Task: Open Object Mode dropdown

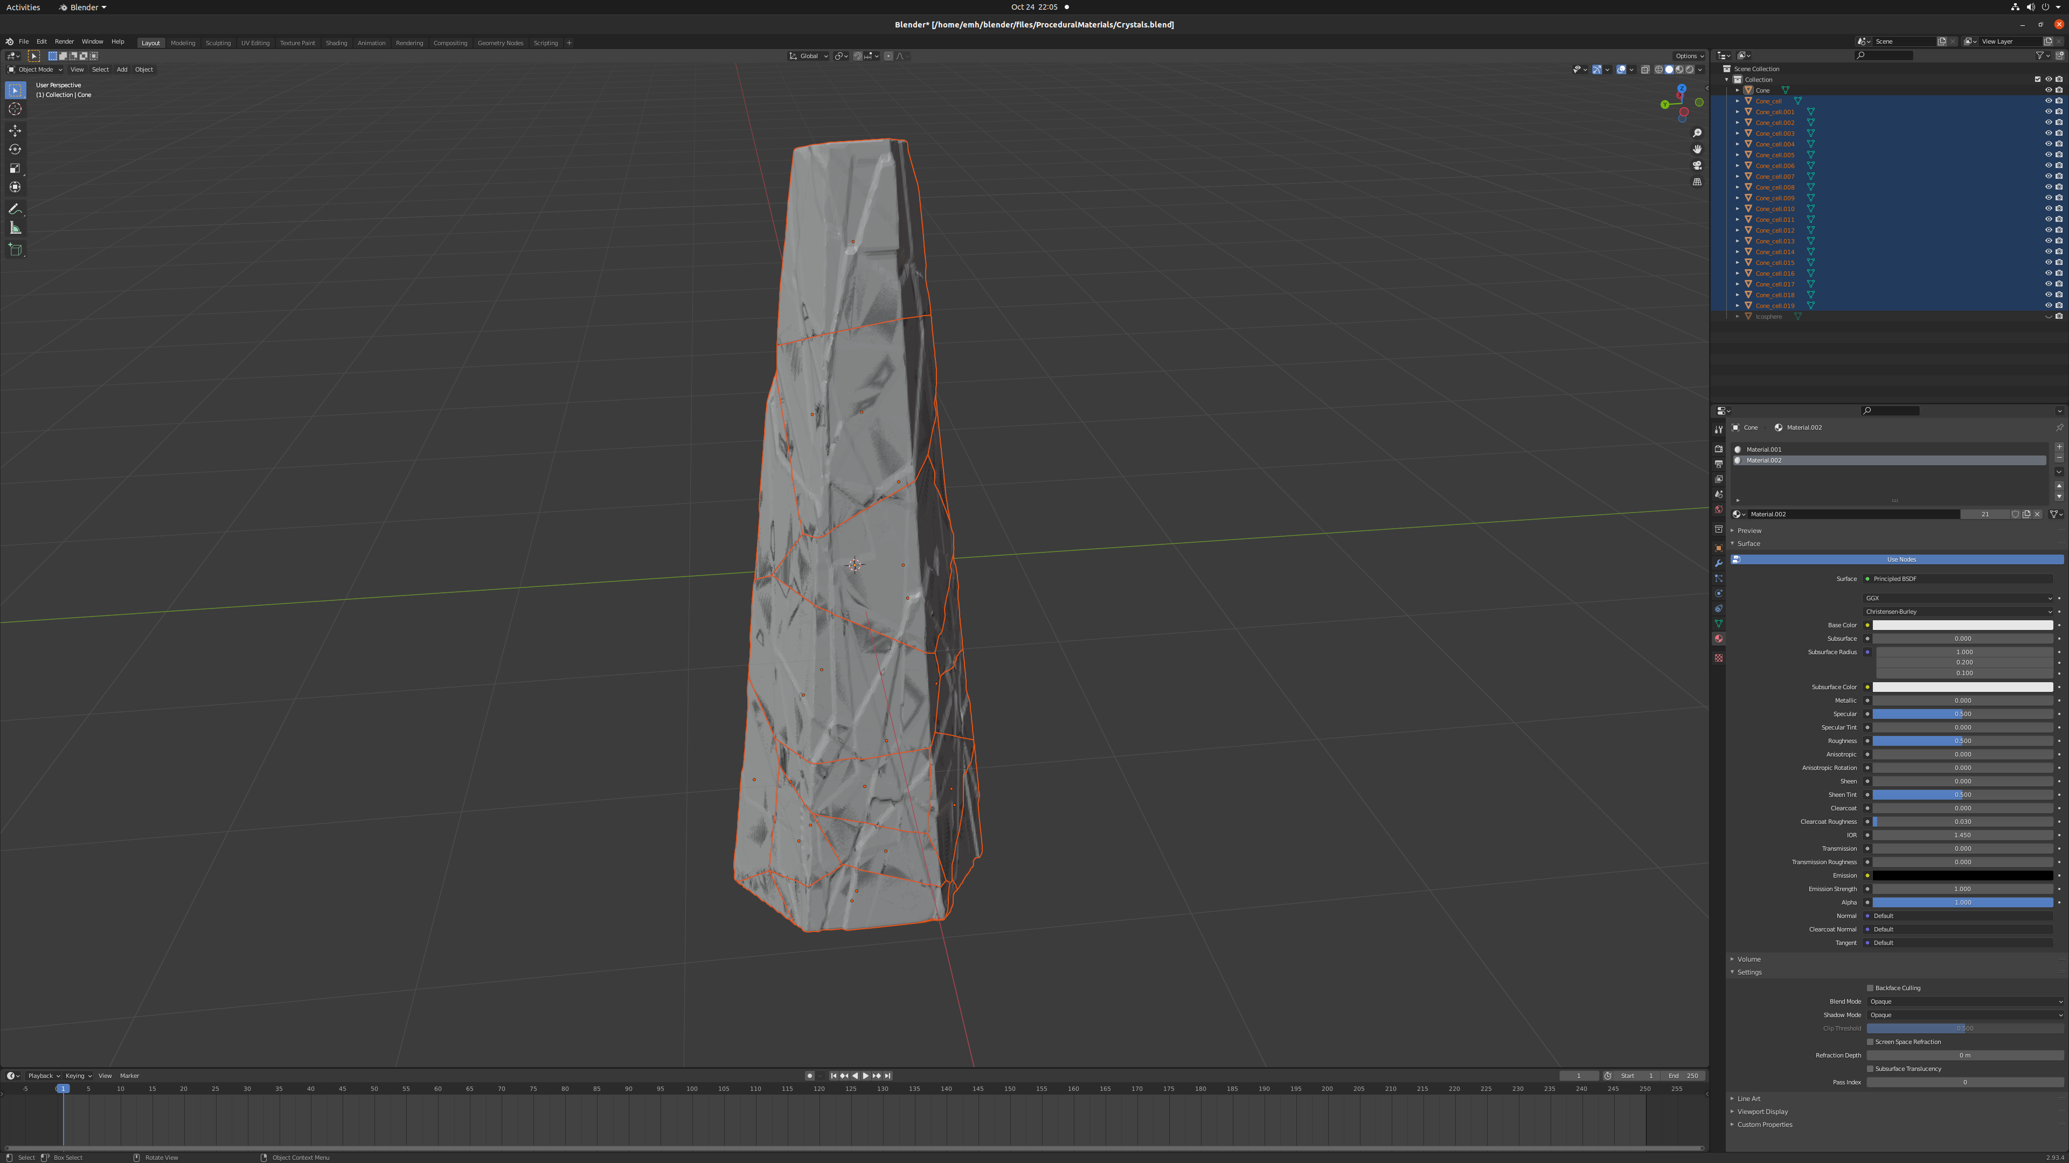Action: pos(34,70)
